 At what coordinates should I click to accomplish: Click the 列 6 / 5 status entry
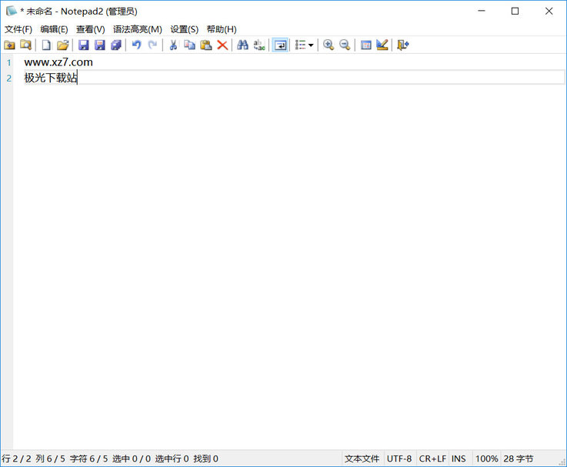point(50,459)
